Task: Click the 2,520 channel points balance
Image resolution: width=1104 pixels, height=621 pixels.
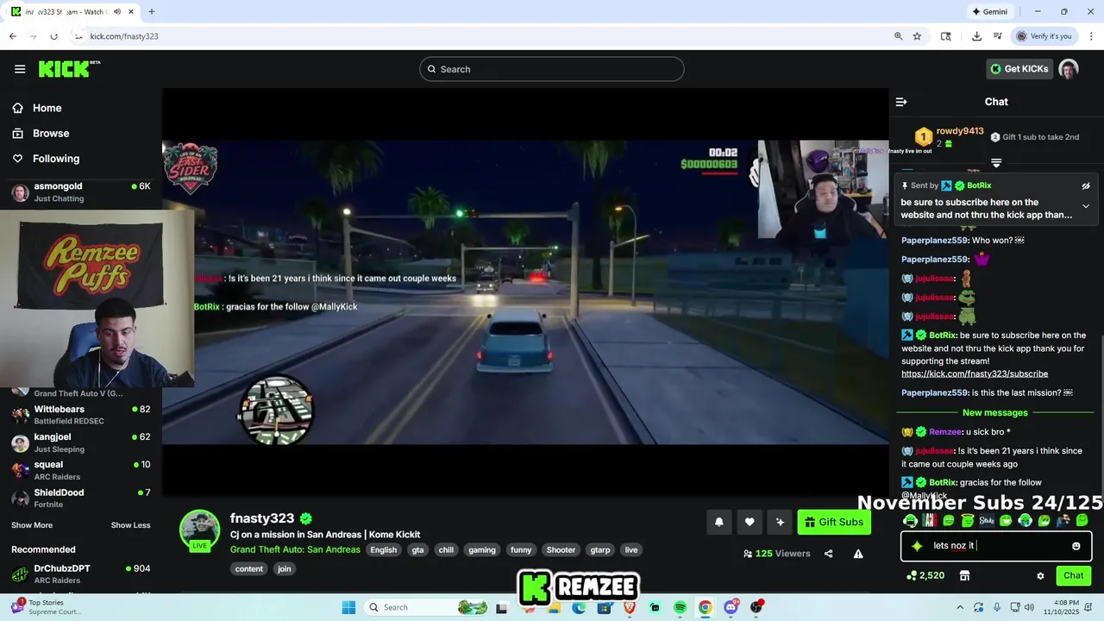Action: tap(925, 575)
